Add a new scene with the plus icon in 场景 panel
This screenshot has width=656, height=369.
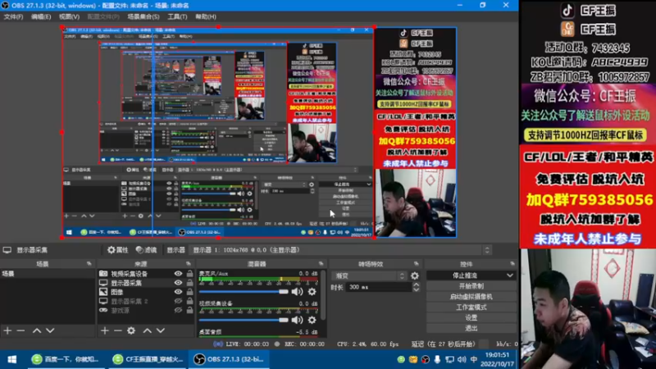[7, 330]
